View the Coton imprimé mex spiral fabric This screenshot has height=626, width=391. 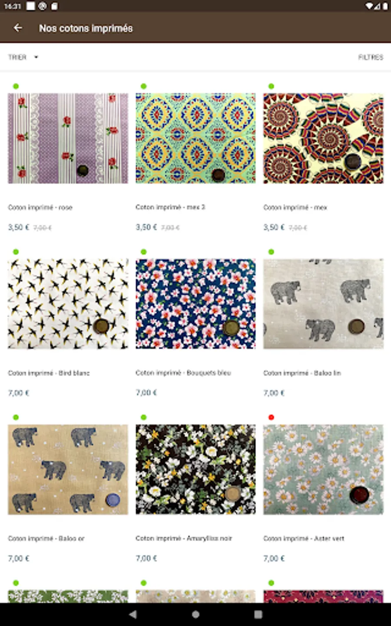tap(323, 138)
